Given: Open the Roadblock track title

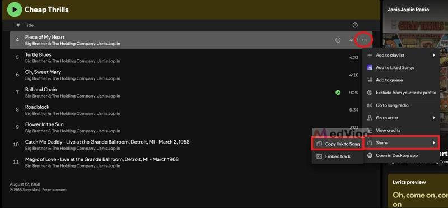Looking at the screenshot, I should pyautogui.click(x=37, y=107).
